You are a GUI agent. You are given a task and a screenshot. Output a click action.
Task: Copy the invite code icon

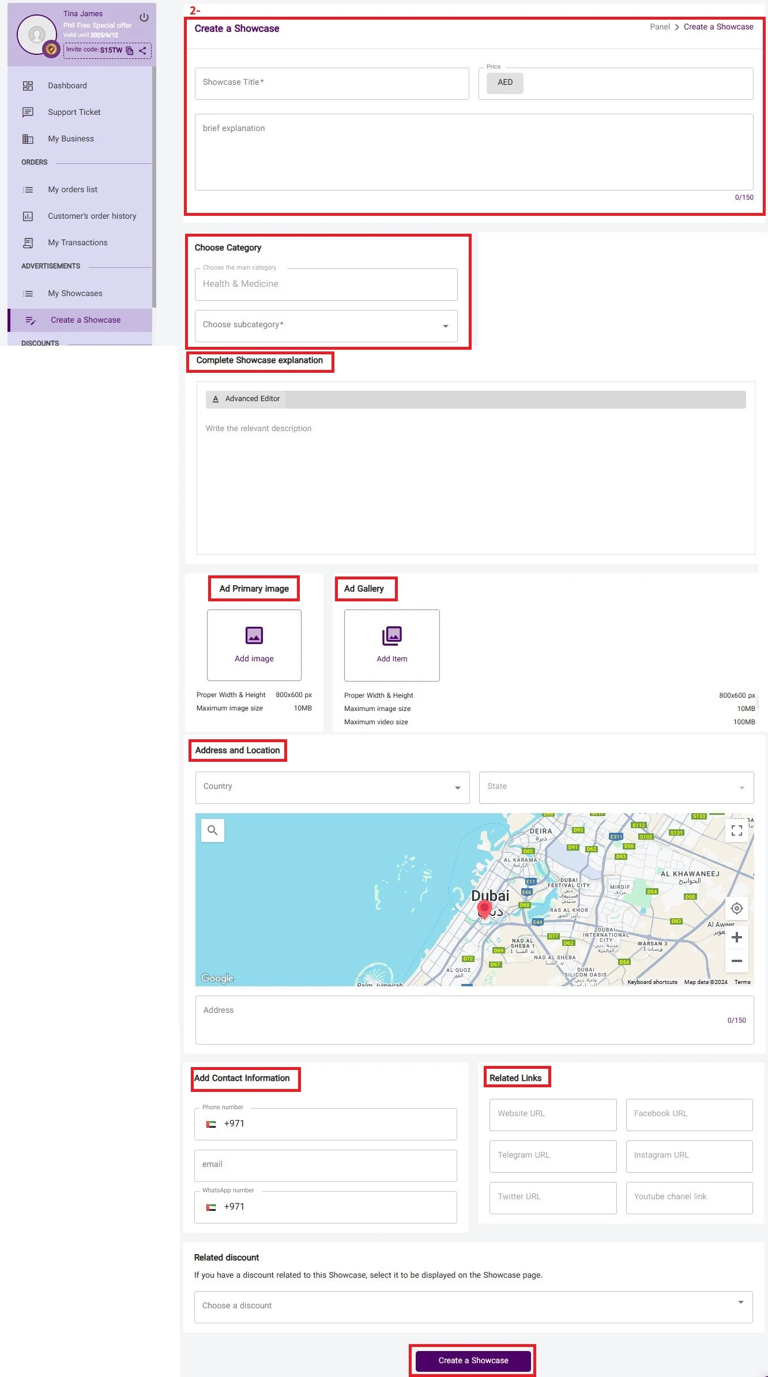pos(130,51)
